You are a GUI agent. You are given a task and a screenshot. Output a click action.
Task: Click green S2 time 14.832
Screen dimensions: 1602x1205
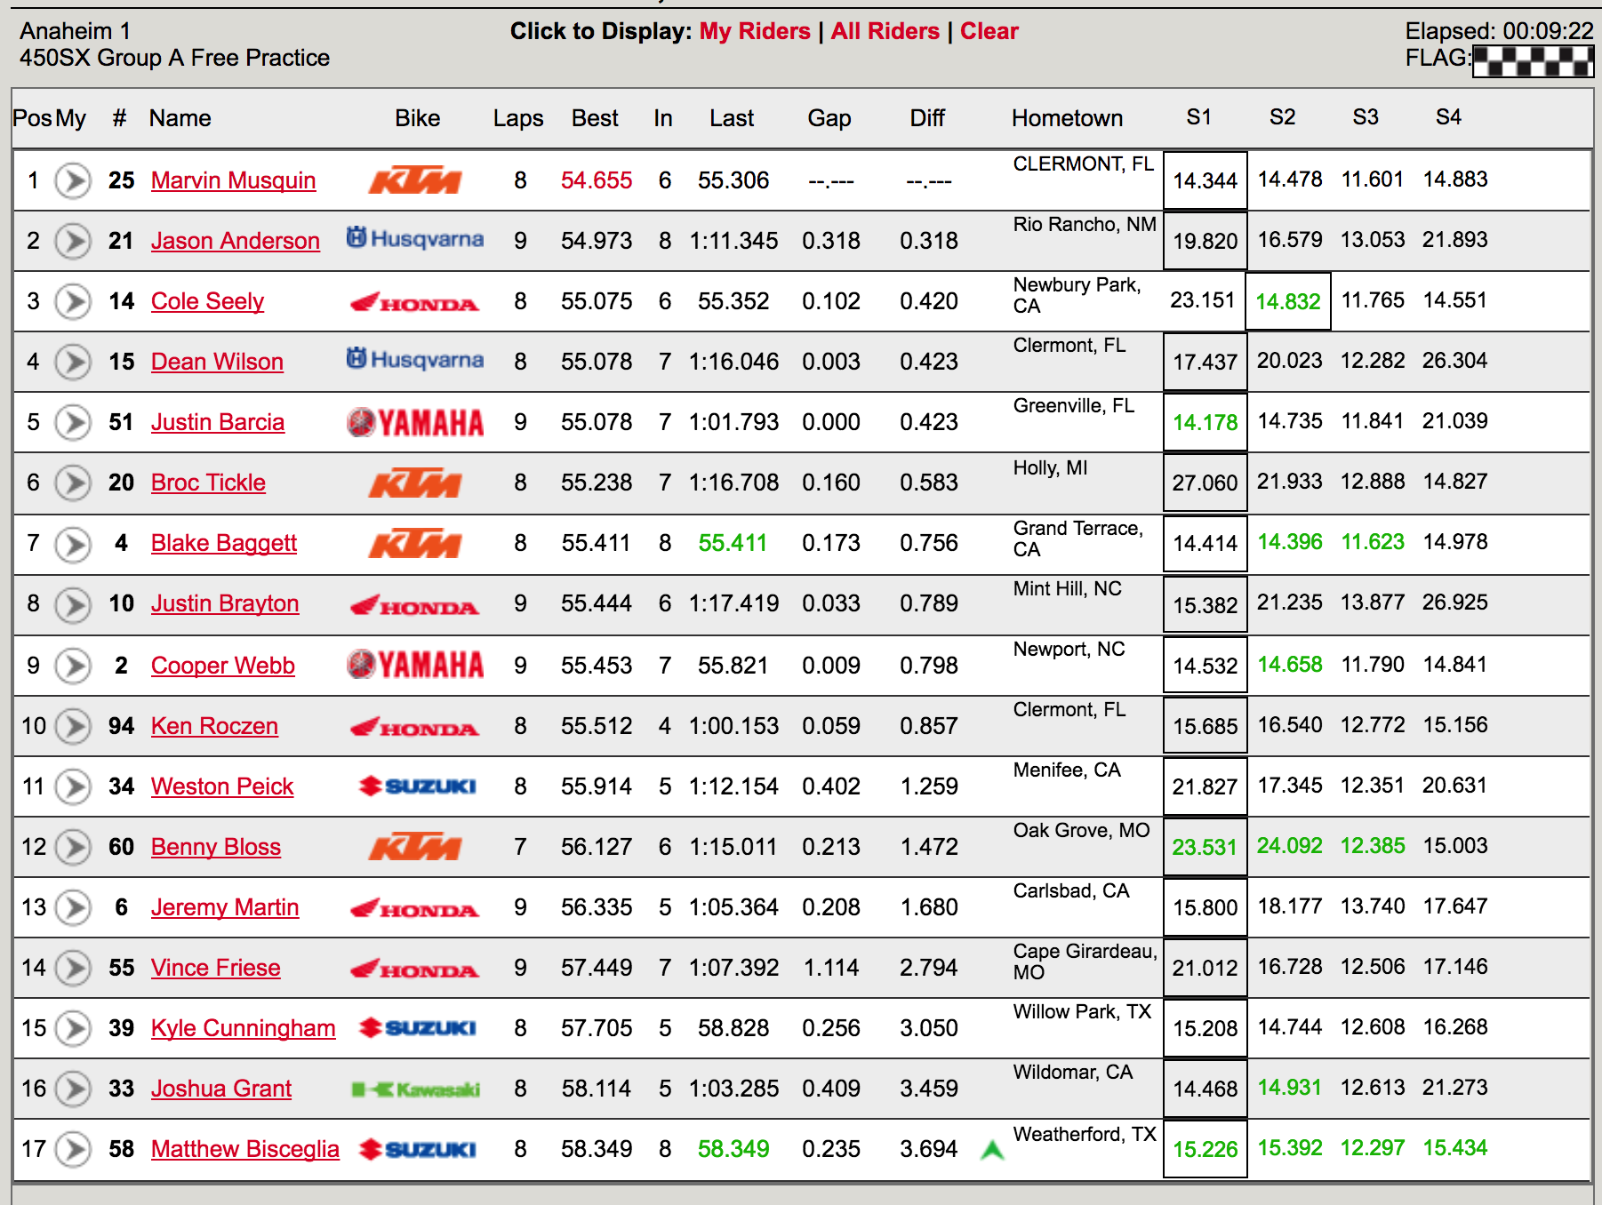1288,301
